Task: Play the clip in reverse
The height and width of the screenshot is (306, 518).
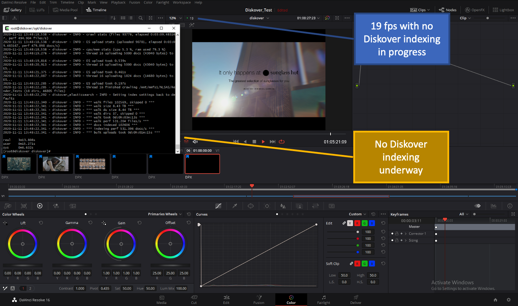Action: [245, 142]
